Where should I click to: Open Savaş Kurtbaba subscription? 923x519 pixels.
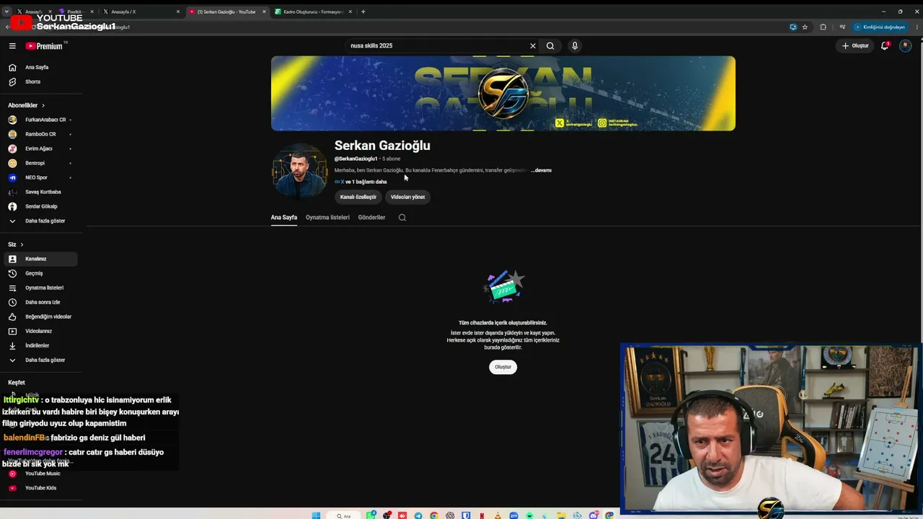(40, 192)
